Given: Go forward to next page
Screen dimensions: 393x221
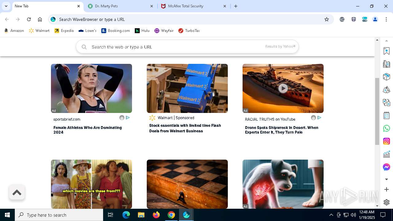Looking at the screenshot, I should 18,19.
